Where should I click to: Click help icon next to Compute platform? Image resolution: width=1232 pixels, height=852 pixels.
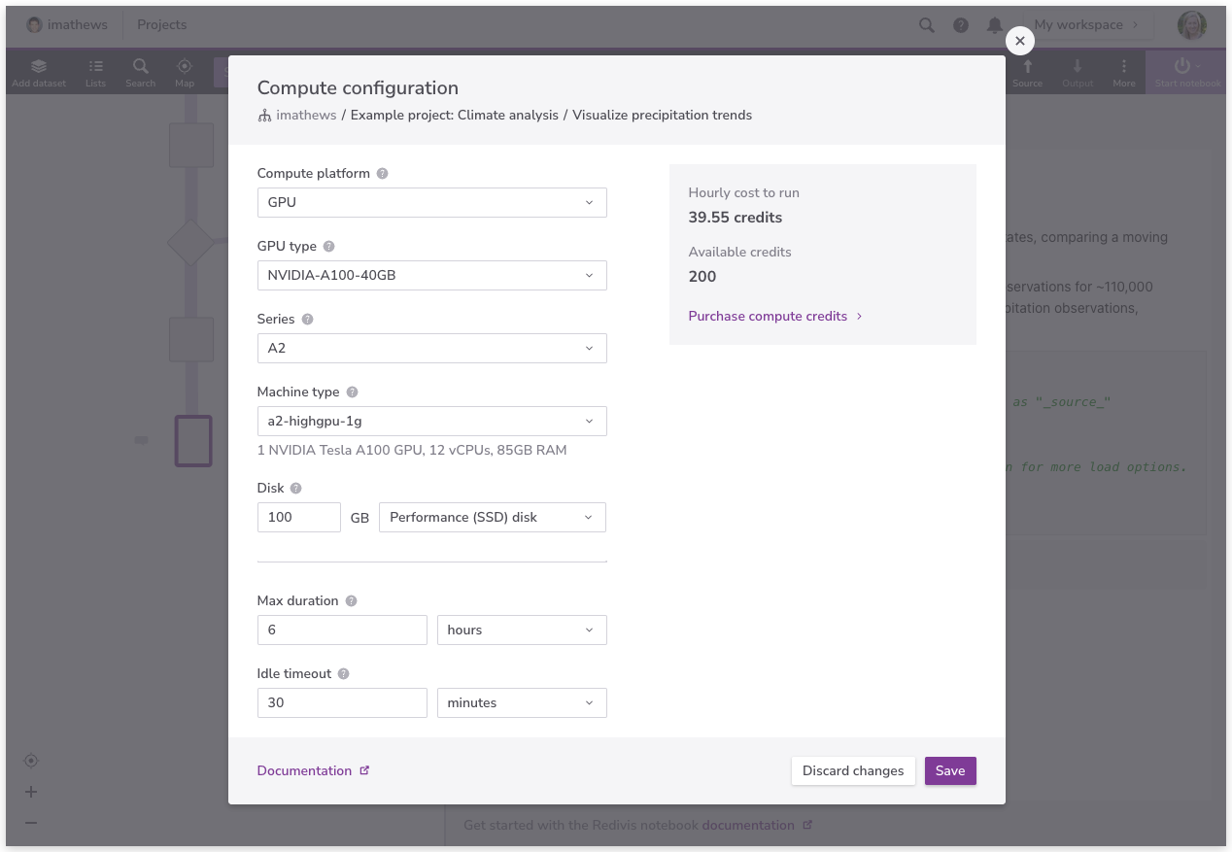[x=382, y=174]
